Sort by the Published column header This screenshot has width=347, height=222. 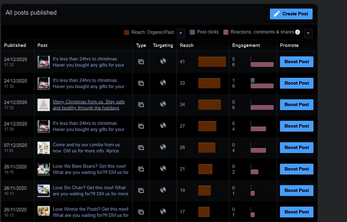coord(15,45)
